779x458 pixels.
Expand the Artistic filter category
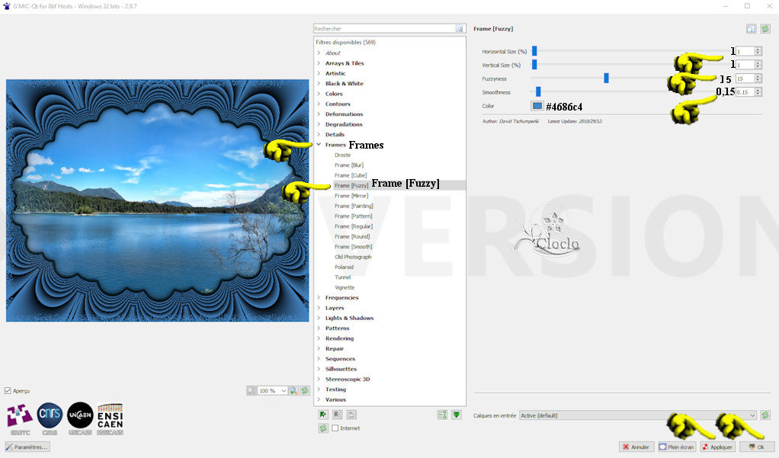(319, 73)
